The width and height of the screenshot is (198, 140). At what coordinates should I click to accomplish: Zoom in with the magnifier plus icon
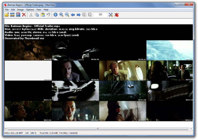pyautogui.click(x=61, y=15)
